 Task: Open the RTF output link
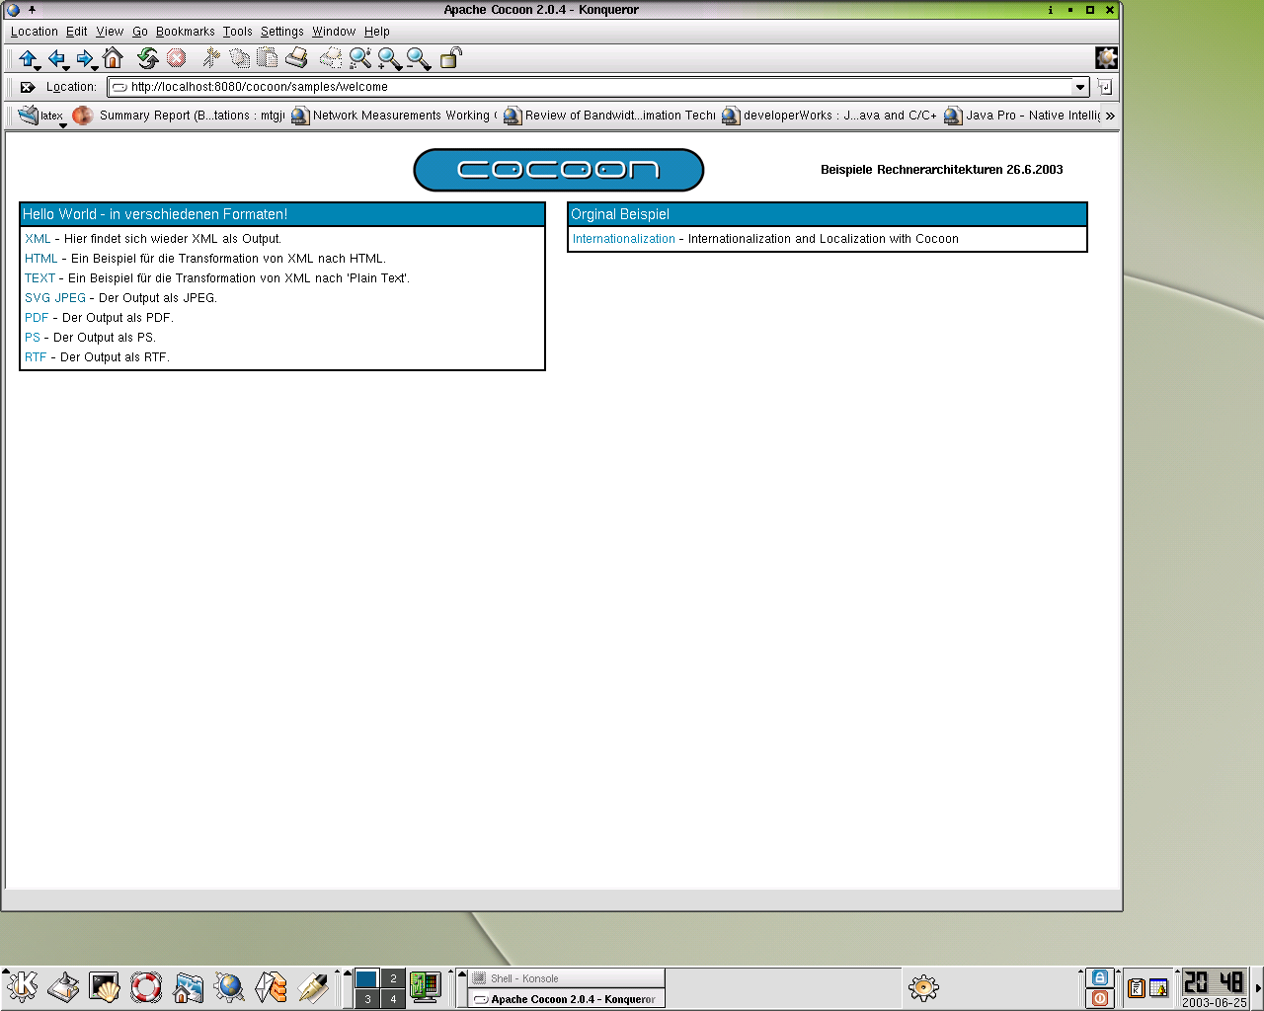36,357
